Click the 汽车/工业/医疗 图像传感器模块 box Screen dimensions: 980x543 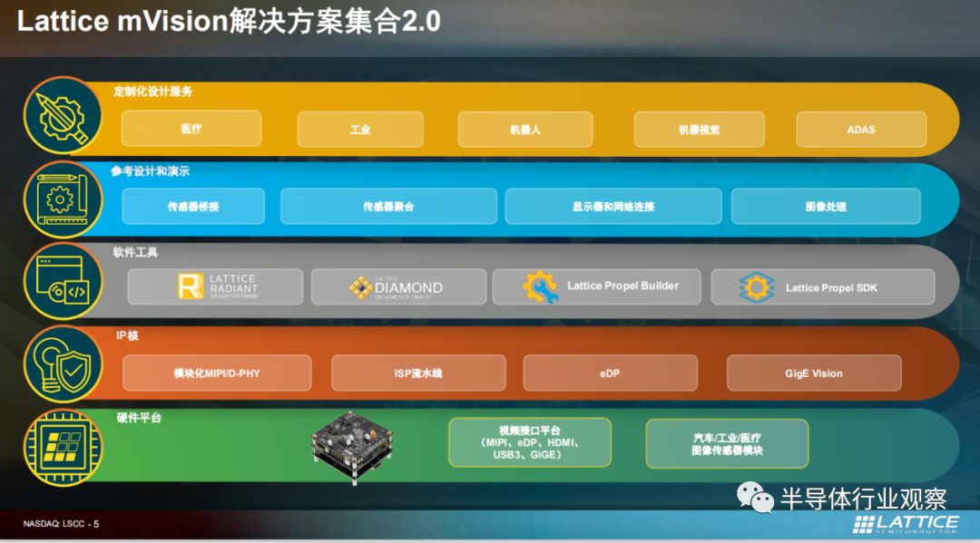(x=727, y=444)
